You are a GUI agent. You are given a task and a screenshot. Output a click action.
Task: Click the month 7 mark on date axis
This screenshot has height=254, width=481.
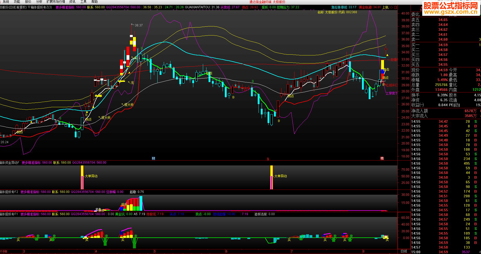292,251
